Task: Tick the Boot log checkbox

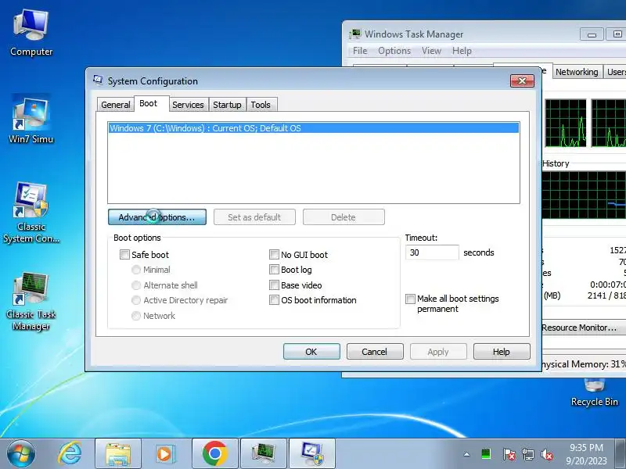Action: [x=274, y=270]
